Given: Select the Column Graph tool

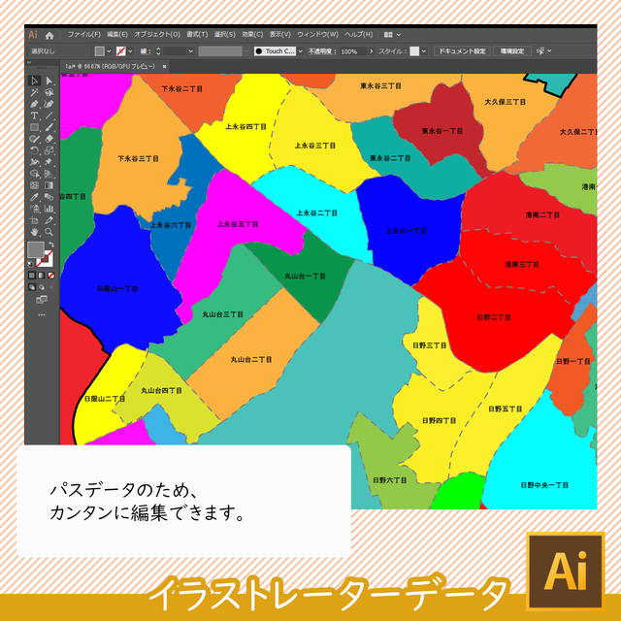Looking at the screenshot, I should pyautogui.click(x=49, y=209).
